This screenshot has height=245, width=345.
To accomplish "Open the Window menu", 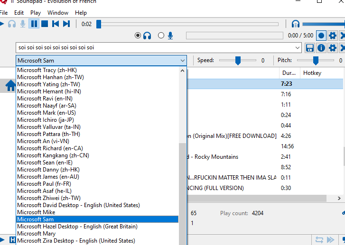I will click(x=58, y=13).
